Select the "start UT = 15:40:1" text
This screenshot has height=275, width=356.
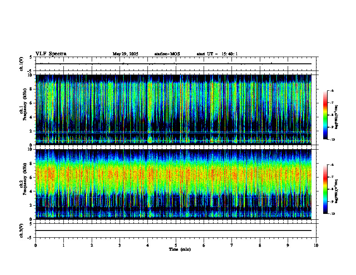coord(217,54)
